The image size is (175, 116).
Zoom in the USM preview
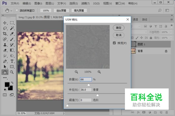point(99,72)
